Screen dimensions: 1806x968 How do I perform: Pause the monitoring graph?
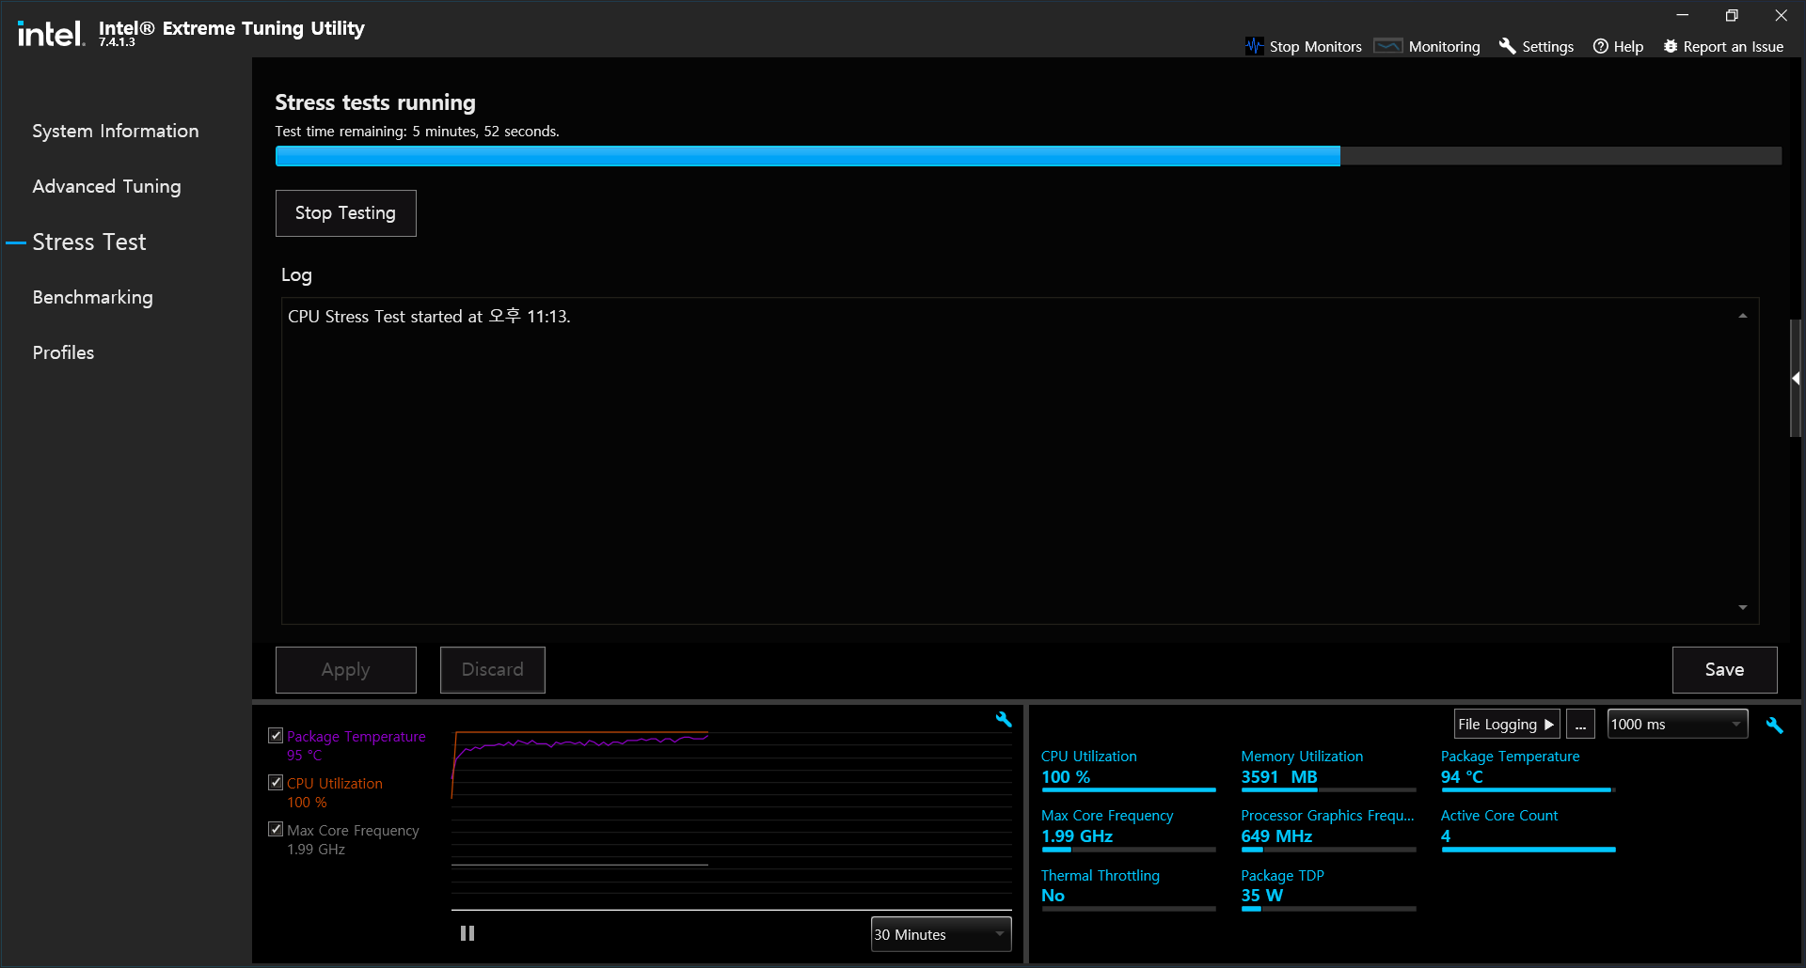(467, 933)
